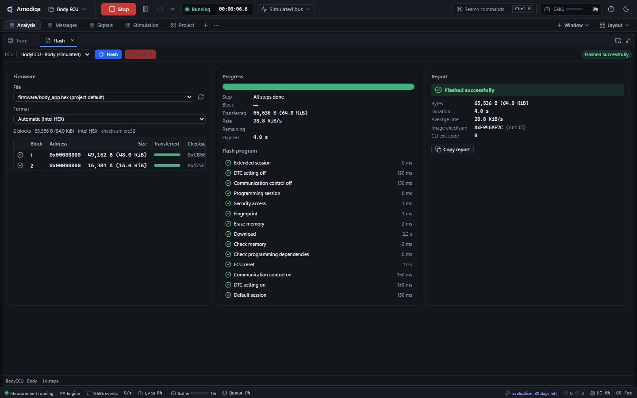Reload firmware file with refresh icon
Screen dimensions: 637x398
(201, 97)
